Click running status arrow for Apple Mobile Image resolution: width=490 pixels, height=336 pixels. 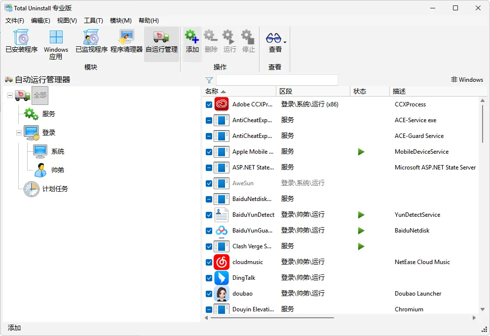(x=361, y=152)
